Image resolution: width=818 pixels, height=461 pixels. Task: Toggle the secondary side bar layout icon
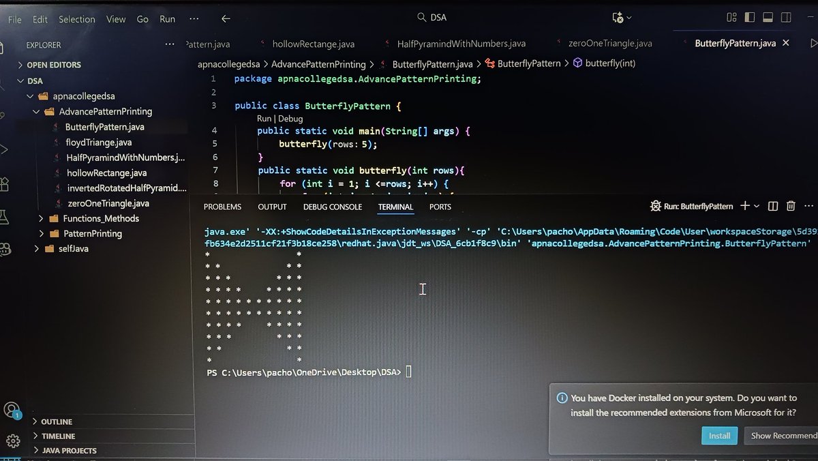(786, 18)
